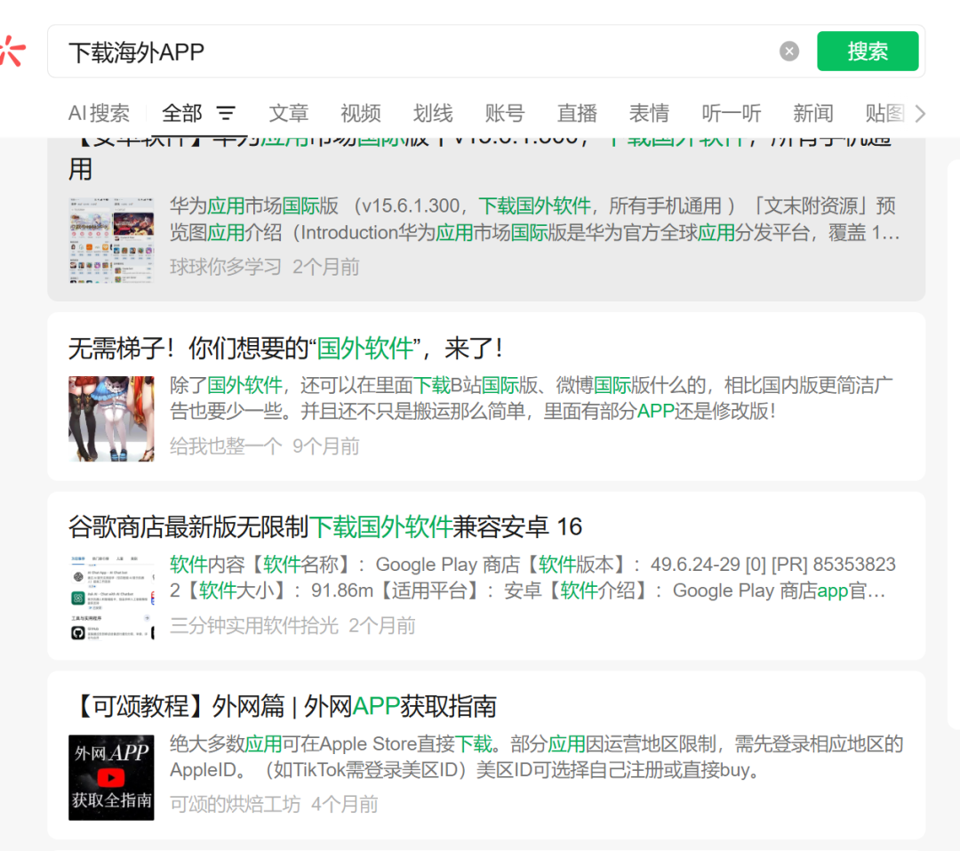960x851 pixels.
Task: Switch to the 新闻 tab
Action: tap(813, 113)
